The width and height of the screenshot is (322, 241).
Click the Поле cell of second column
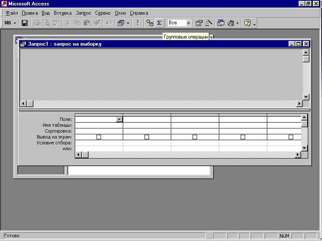[147, 119]
